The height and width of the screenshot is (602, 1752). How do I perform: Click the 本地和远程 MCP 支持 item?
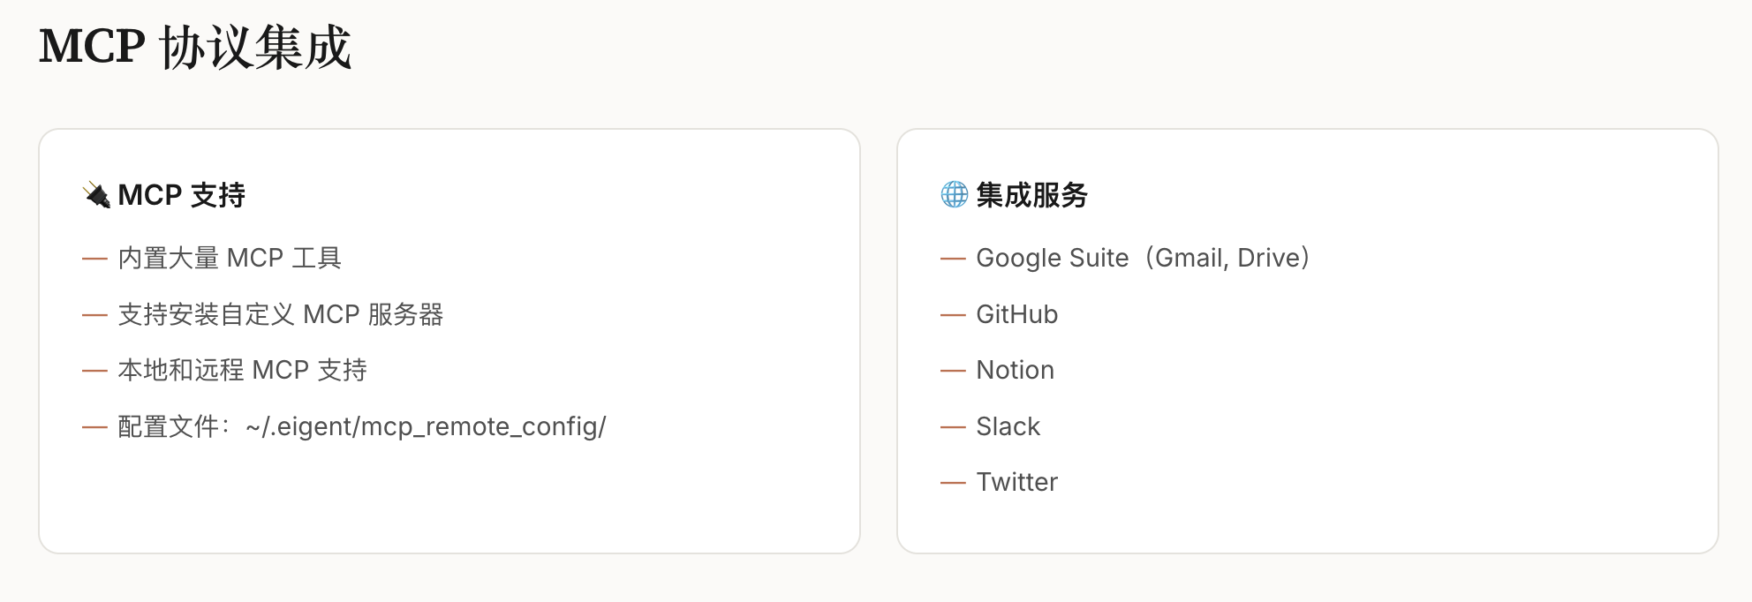tap(243, 370)
